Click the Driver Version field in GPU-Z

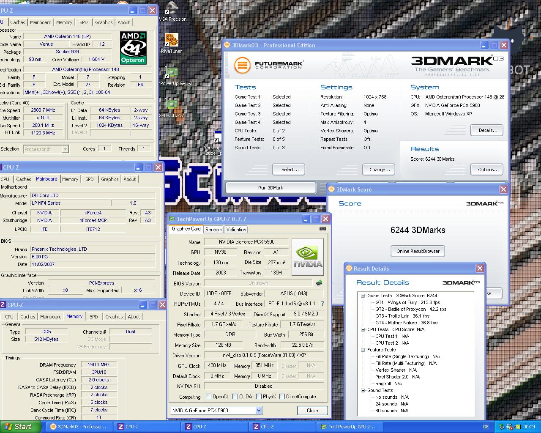click(264, 355)
